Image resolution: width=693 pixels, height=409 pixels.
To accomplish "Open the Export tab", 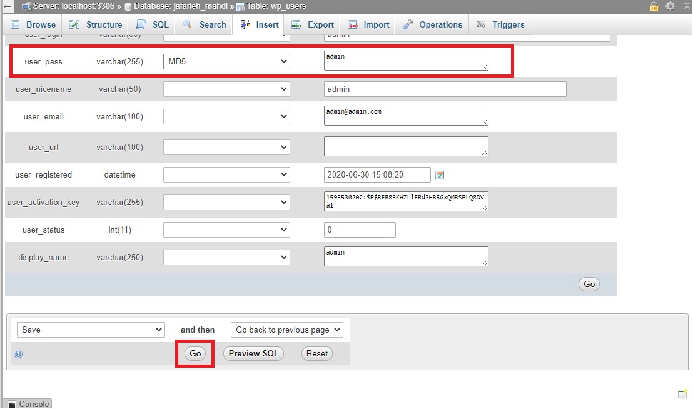I will click(312, 25).
